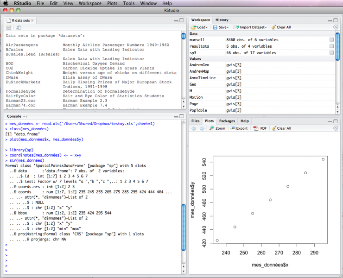
Task: Export the current plot
Action: tap(239, 128)
